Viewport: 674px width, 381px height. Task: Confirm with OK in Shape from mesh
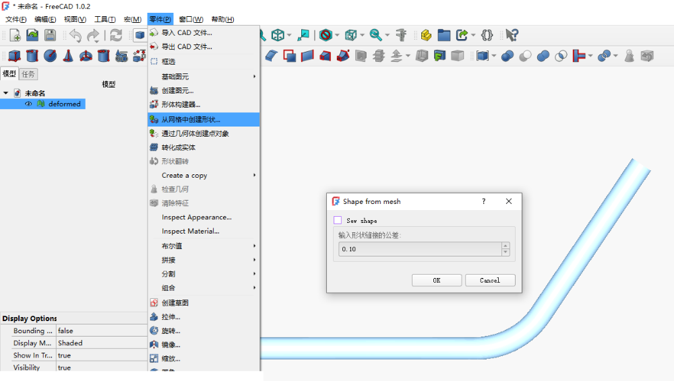pyautogui.click(x=437, y=281)
